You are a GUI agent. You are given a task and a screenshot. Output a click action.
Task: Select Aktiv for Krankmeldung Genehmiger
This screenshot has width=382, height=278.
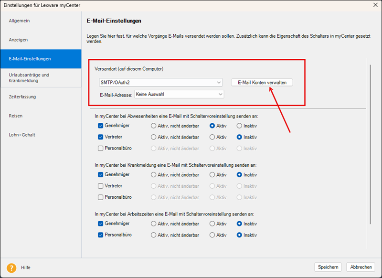pos(212,175)
